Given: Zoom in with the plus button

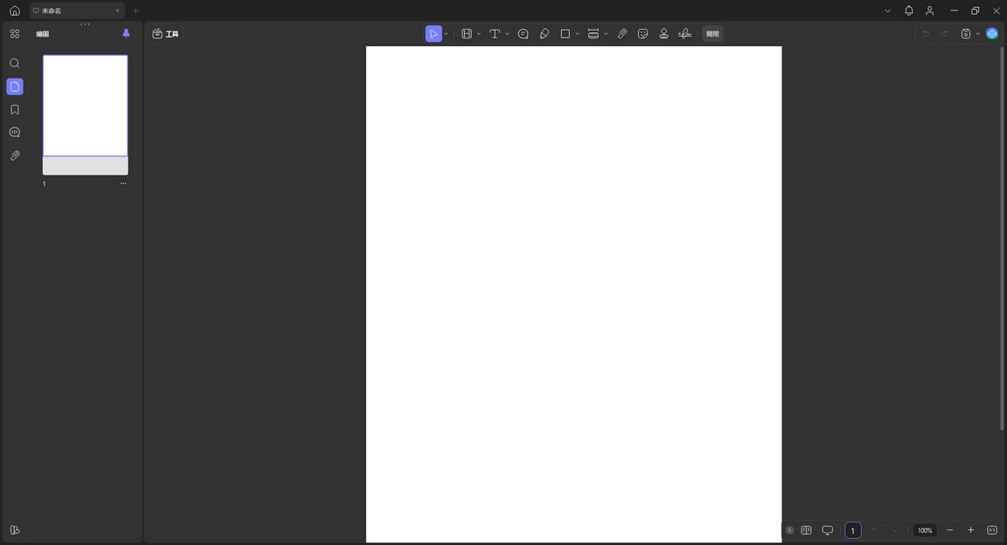Looking at the screenshot, I should pyautogui.click(x=970, y=530).
